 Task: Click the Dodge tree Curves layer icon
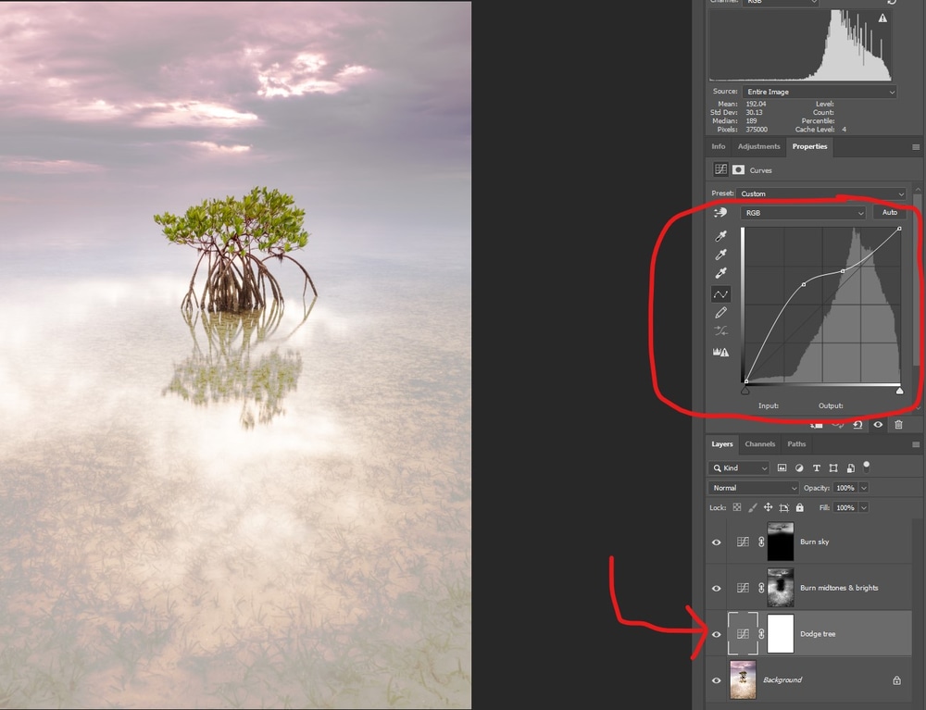tap(743, 634)
